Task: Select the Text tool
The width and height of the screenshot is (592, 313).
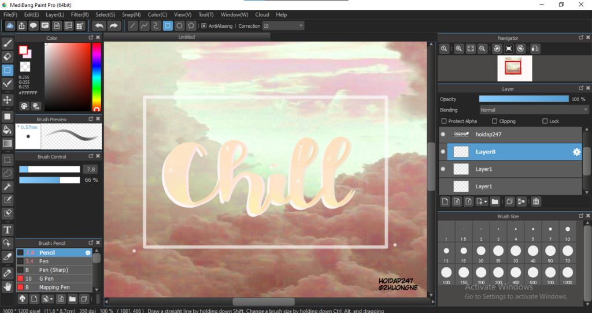Action: 7,230
